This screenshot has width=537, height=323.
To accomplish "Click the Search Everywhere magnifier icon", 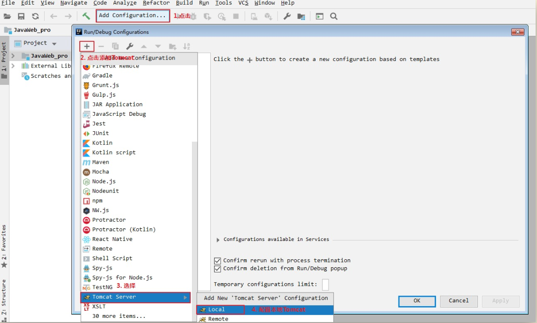I will click(334, 16).
